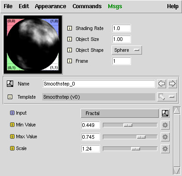Click the Fractal input connection button

coord(120,113)
